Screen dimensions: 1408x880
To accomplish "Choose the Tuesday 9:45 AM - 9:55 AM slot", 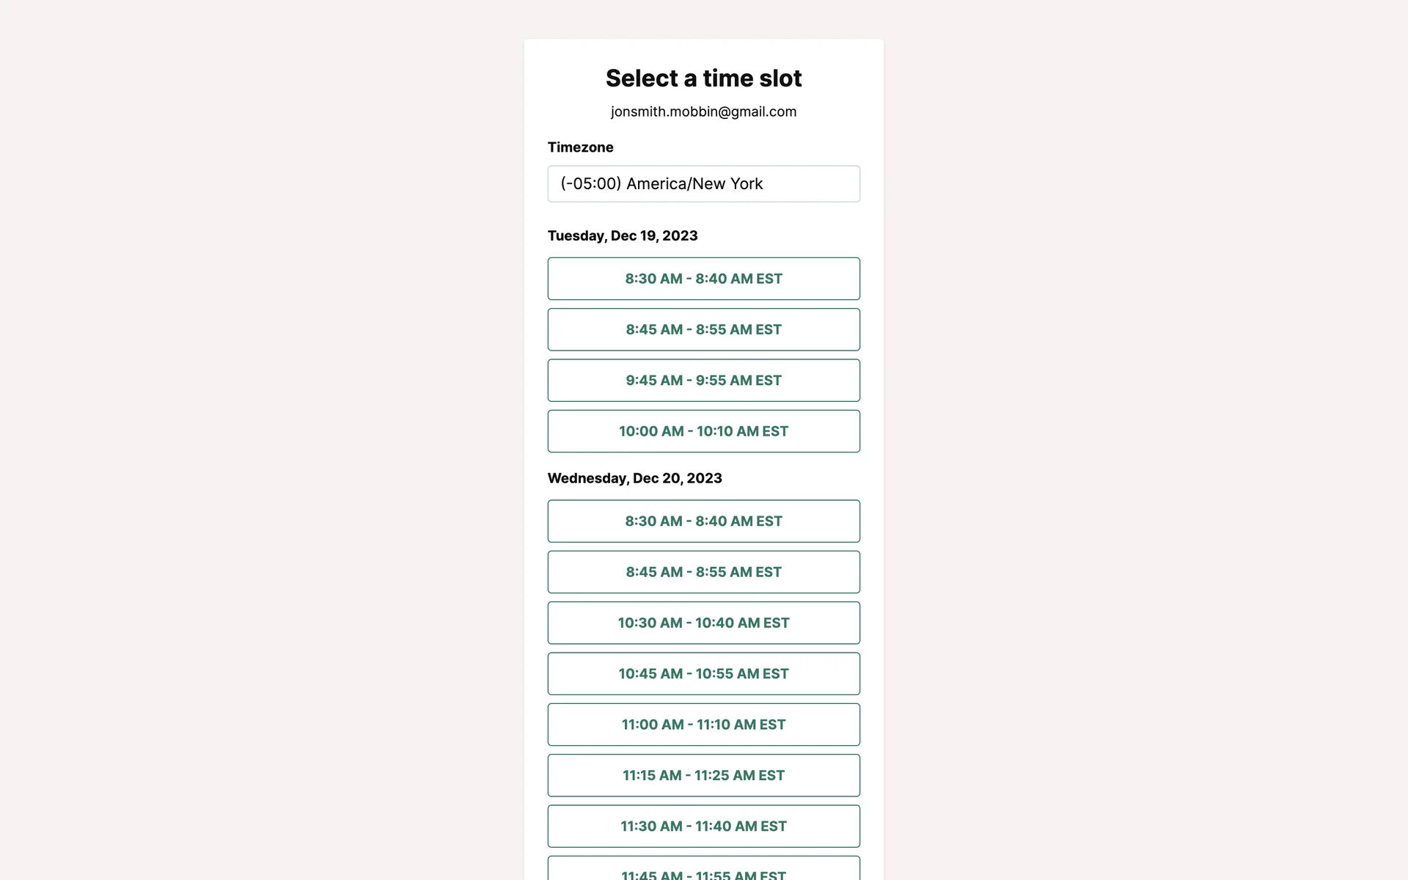I will [703, 381].
